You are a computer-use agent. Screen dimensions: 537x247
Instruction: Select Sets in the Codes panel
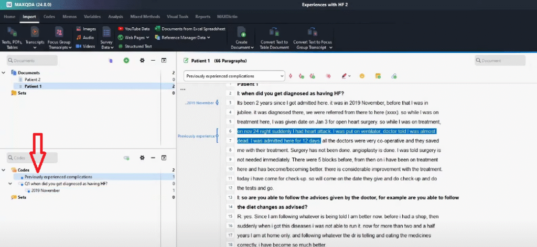18,197
